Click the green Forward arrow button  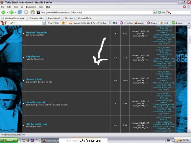(x=12, y=12)
